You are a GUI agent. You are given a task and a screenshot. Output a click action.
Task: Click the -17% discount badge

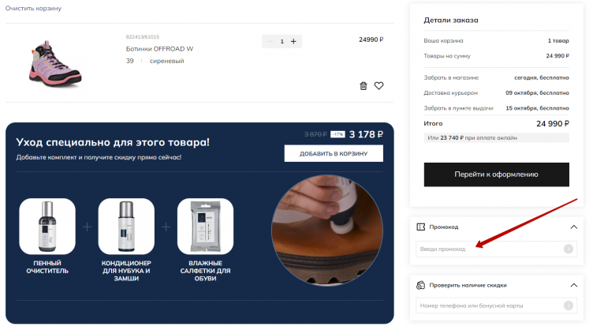pyautogui.click(x=338, y=134)
